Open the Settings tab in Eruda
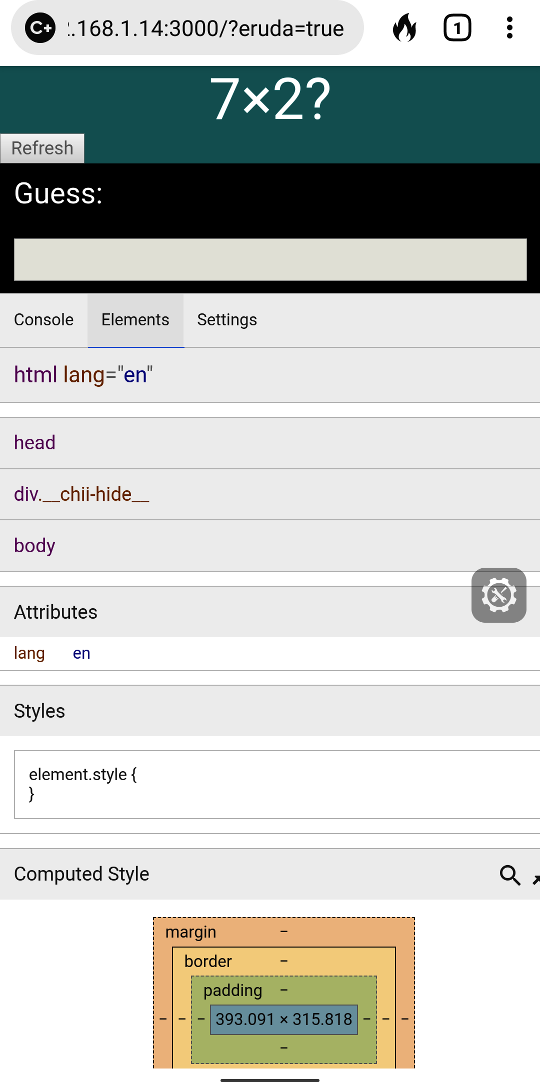The width and height of the screenshot is (540, 1082). 227,320
